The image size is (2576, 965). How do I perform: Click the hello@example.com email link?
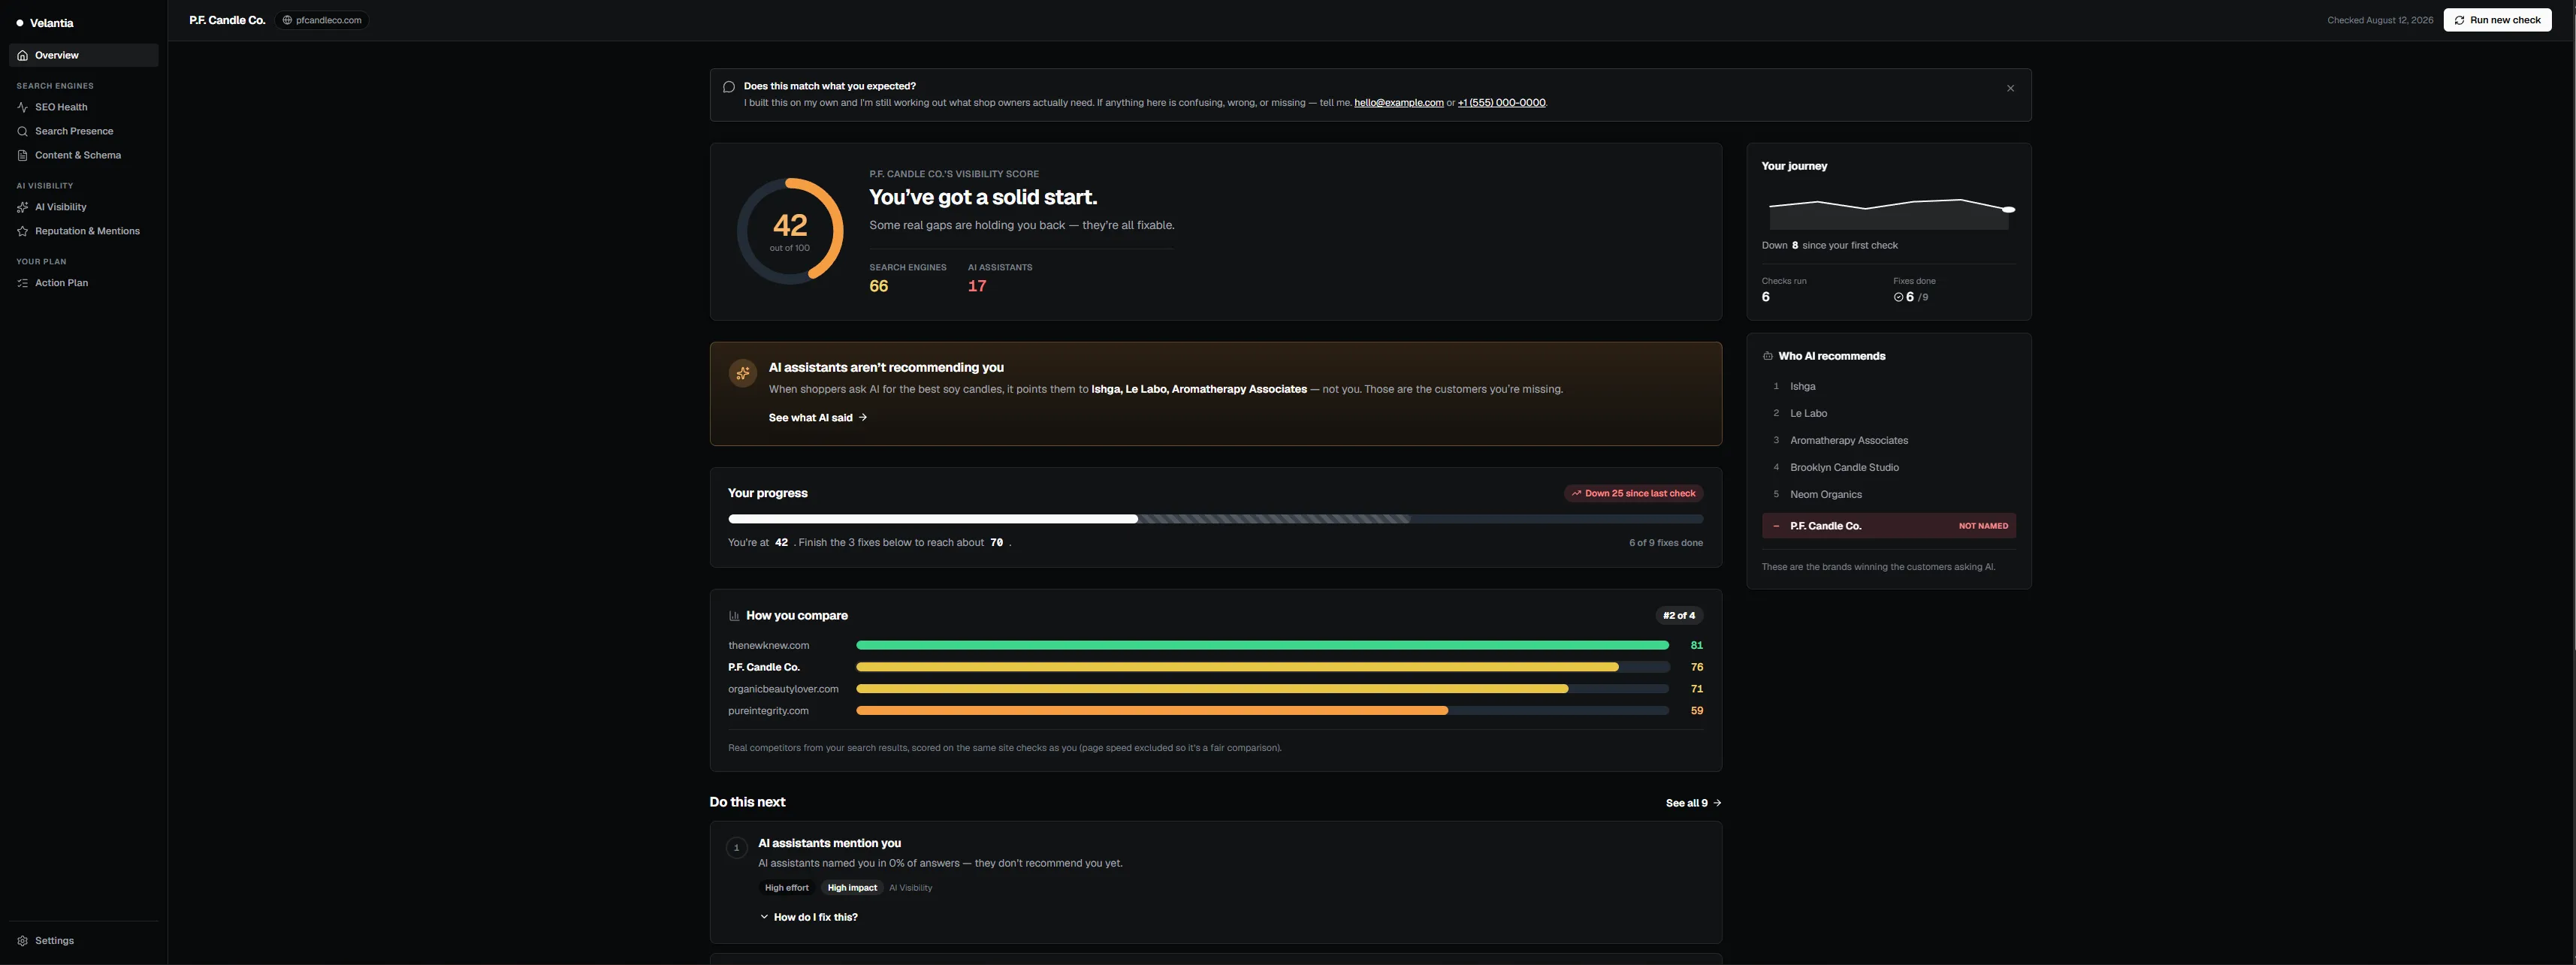coord(1398,103)
